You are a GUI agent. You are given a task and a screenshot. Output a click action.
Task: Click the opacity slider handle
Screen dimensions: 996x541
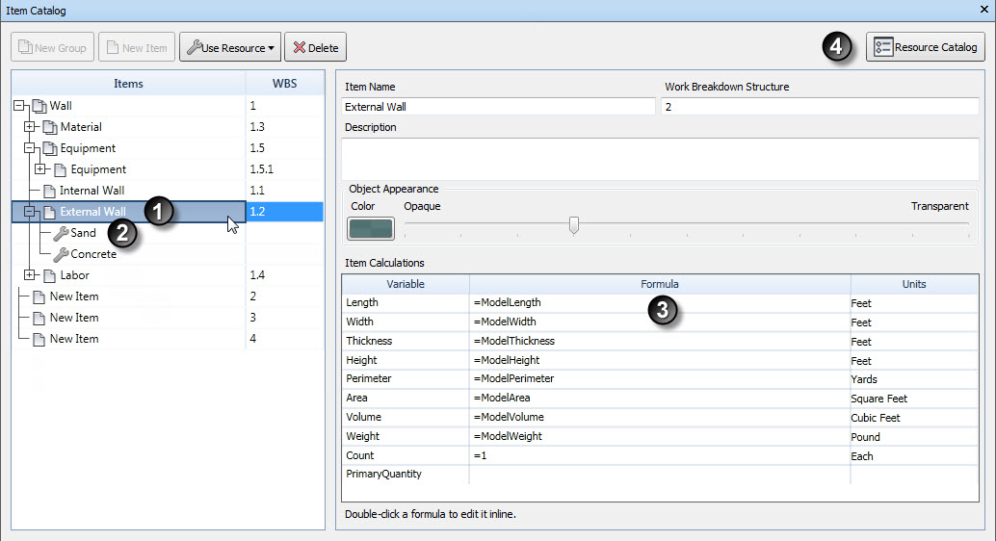574,225
